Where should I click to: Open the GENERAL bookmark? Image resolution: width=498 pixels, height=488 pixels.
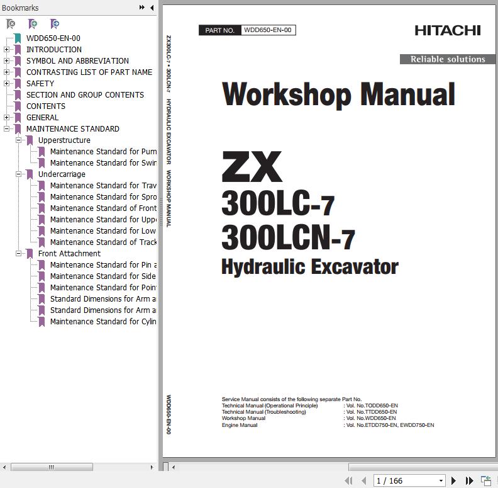coord(42,117)
